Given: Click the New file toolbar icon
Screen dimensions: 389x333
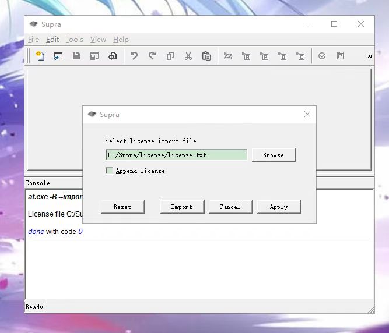Looking at the screenshot, I should click(40, 56).
